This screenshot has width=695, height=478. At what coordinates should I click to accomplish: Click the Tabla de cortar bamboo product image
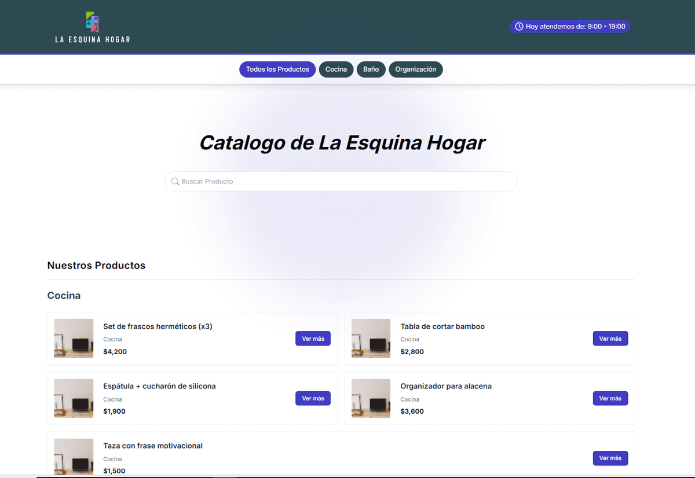click(371, 339)
